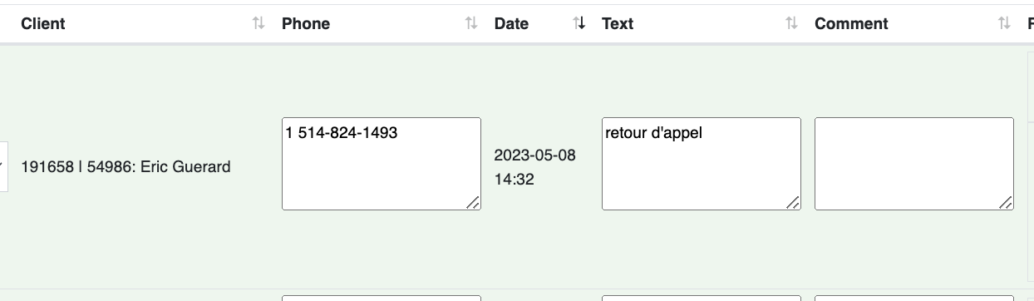Click the Text column header label

pyautogui.click(x=618, y=24)
